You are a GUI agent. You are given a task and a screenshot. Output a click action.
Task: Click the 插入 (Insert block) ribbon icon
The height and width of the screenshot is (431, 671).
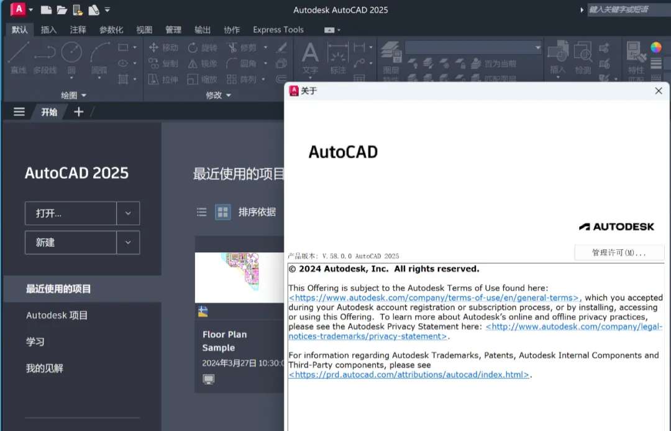pos(558,58)
